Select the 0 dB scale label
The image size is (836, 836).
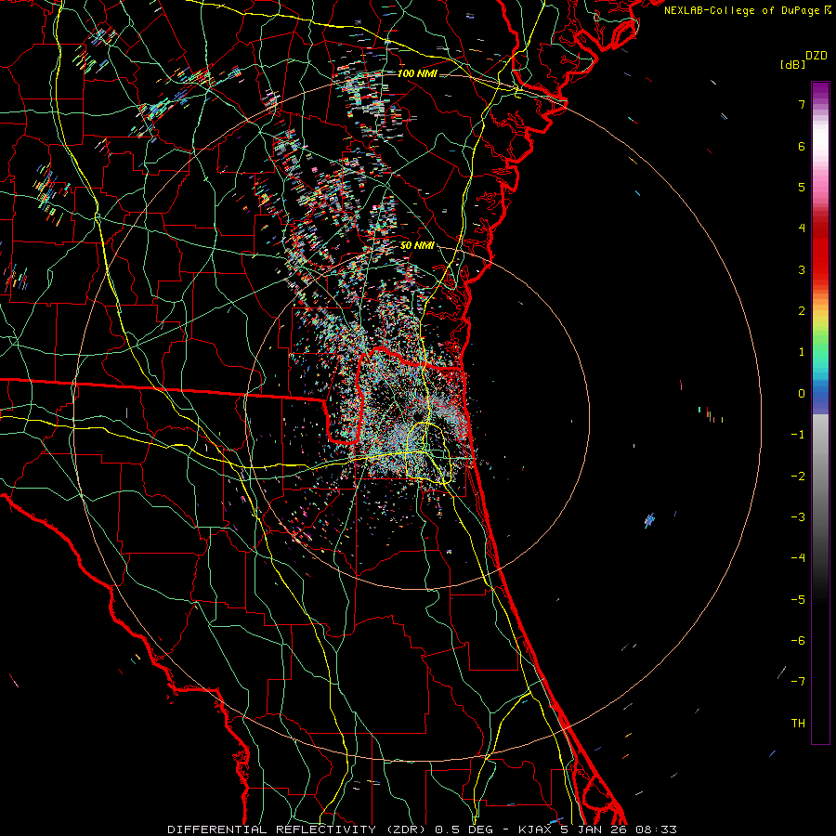(802, 394)
